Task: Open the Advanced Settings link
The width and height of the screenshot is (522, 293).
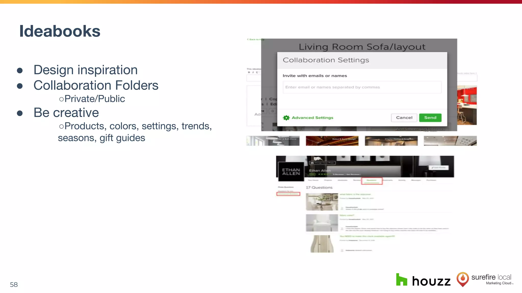Action: (x=312, y=118)
